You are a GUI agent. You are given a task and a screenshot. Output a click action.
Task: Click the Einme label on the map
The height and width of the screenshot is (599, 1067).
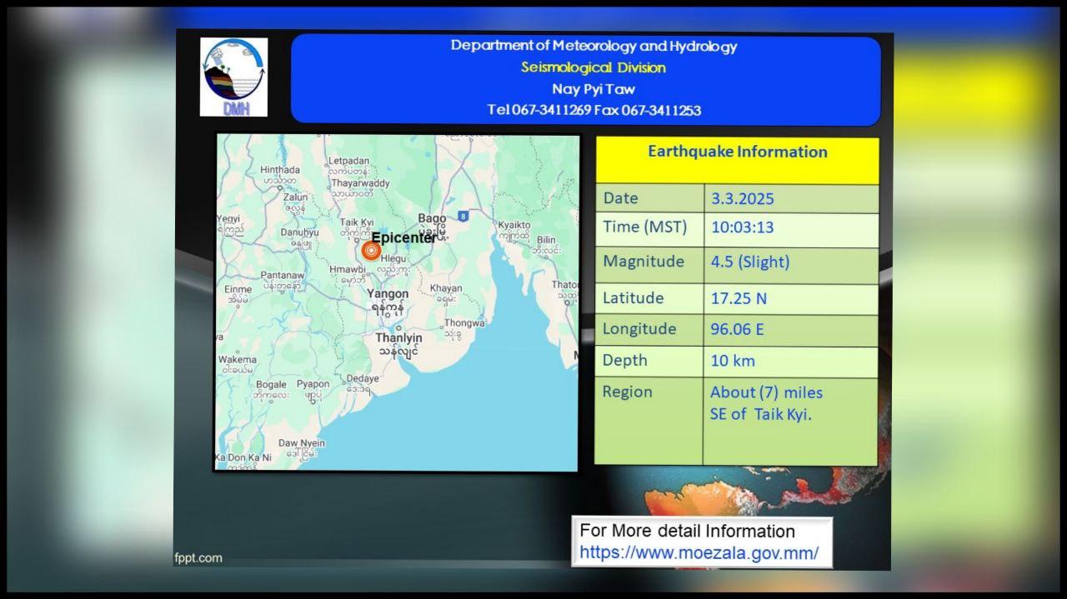[238, 289]
